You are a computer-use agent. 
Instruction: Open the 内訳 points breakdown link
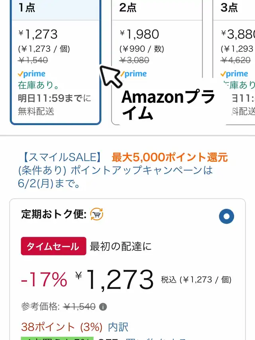click(118, 327)
